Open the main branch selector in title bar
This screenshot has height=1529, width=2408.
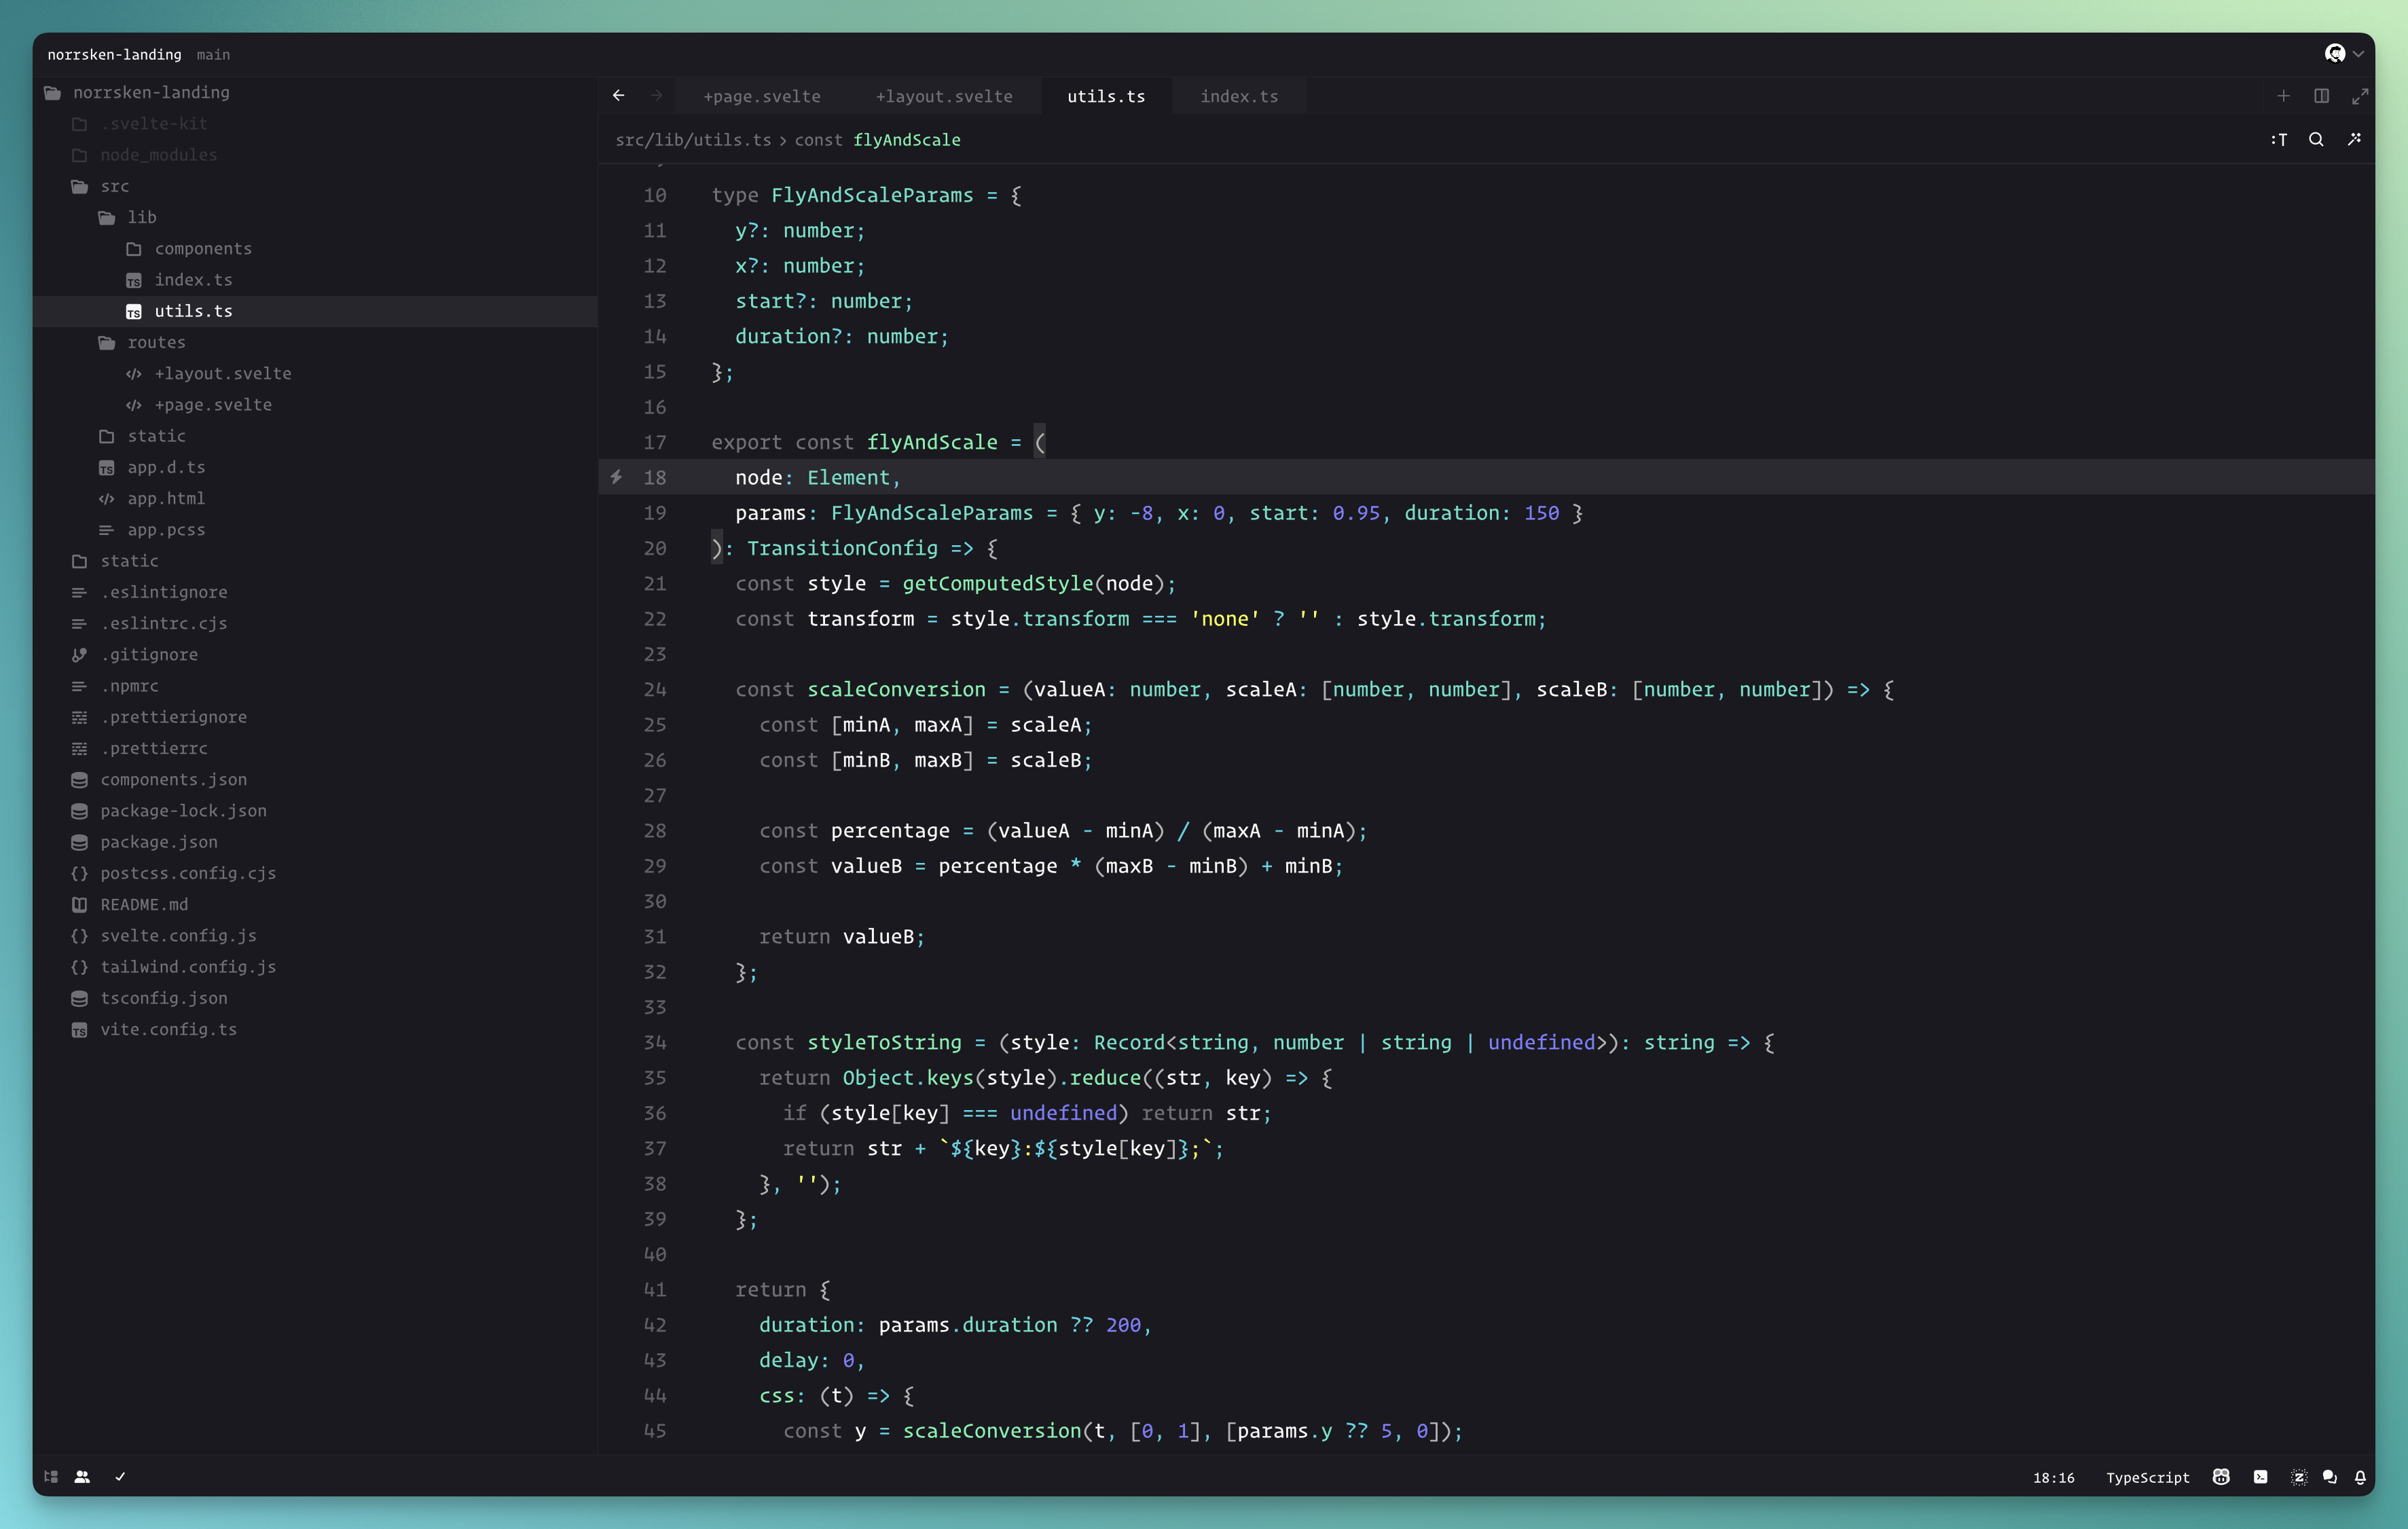coord(213,55)
